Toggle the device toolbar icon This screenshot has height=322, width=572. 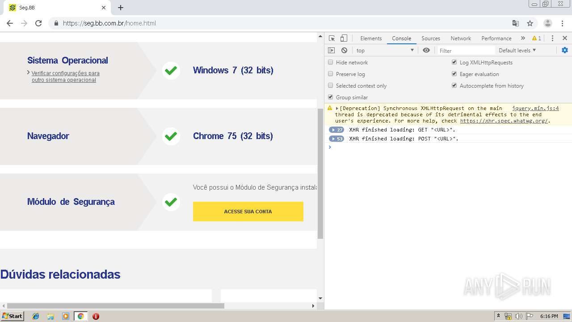click(344, 38)
